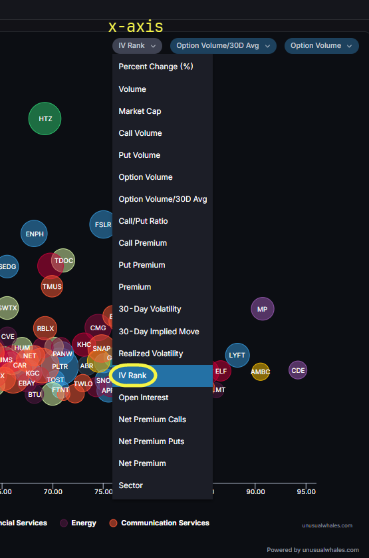The height and width of the screenshot is (558, 369).
Task: Open the Powered by unusualwhales.com link
Action: 313,550
